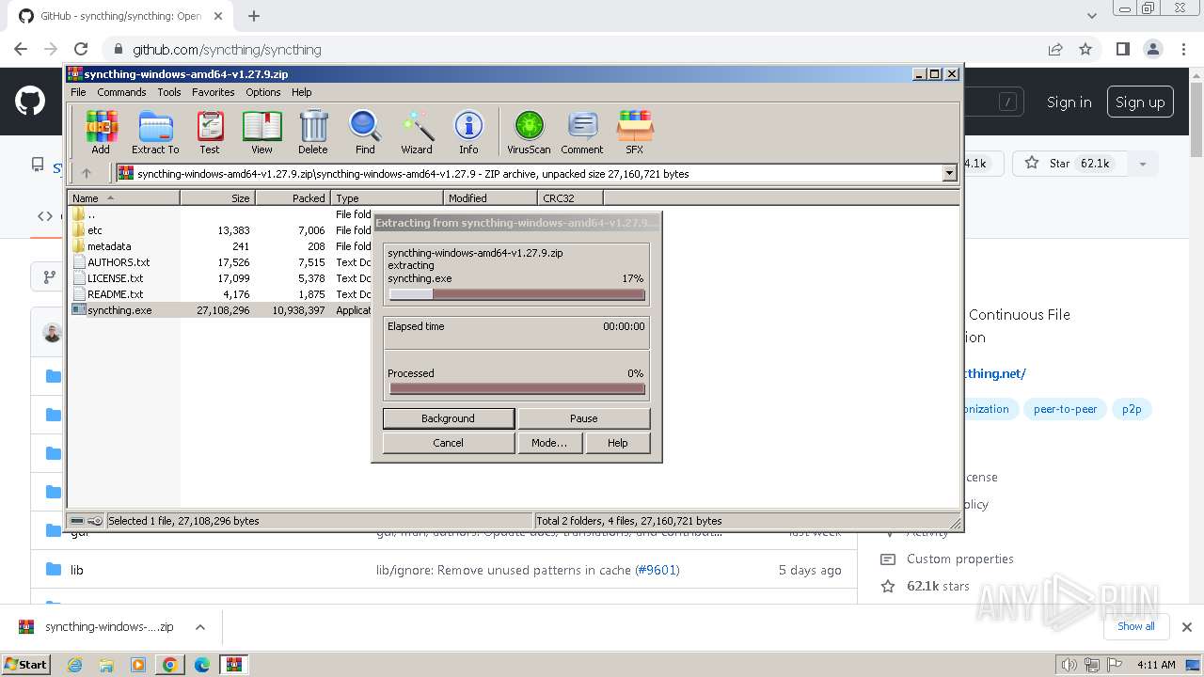Image resolution: width=1204 pixels, height=677 pixels.
Task: Sort by Size column header
Action: point(217,197)
